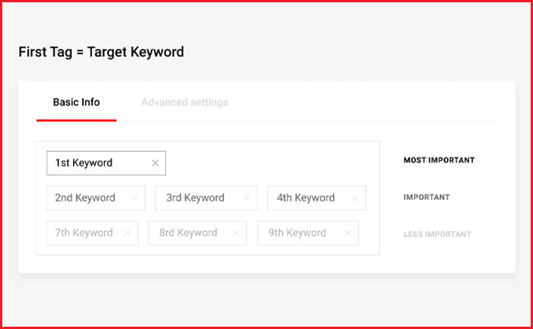Open the Advanced settings tab
This screenshot has width=533, height=329.
(x=184, y=103)
